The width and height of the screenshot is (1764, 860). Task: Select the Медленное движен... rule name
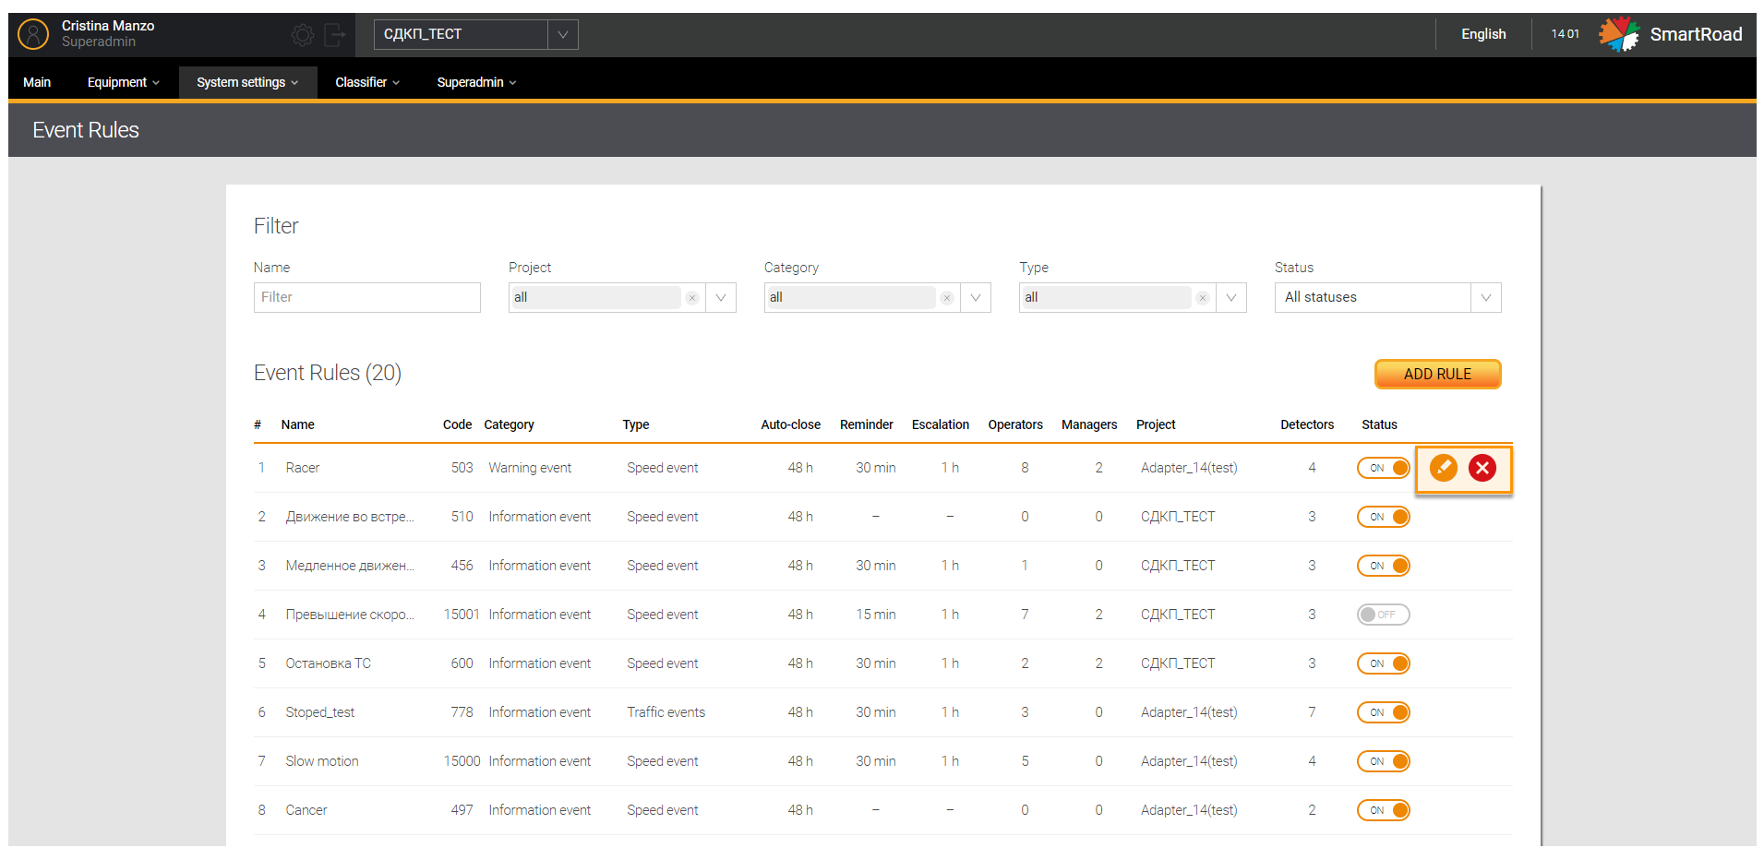[x=350, y=566]
